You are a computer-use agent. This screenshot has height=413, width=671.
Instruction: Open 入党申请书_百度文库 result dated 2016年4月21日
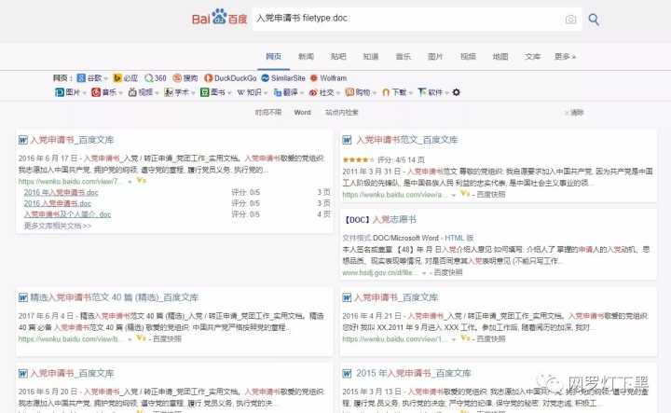tap(396, 297)
